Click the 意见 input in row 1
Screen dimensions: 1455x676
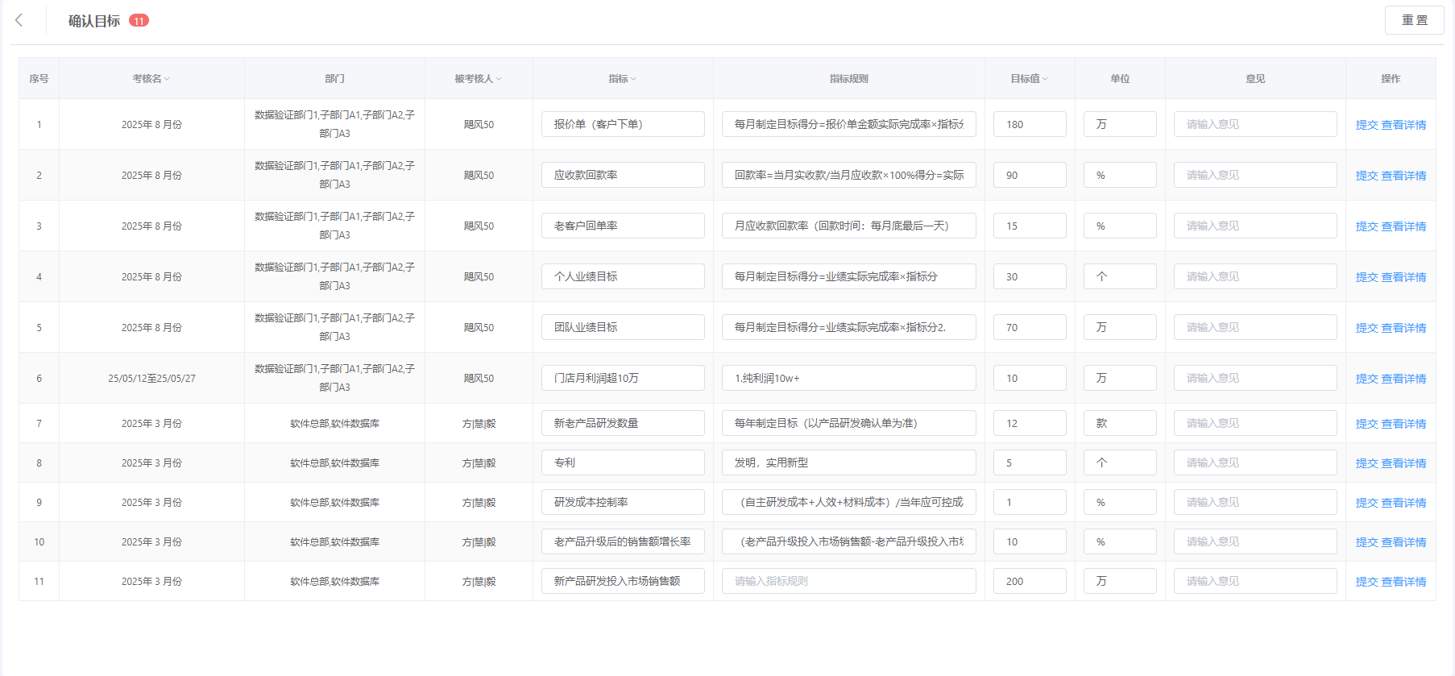(1254, 124)
